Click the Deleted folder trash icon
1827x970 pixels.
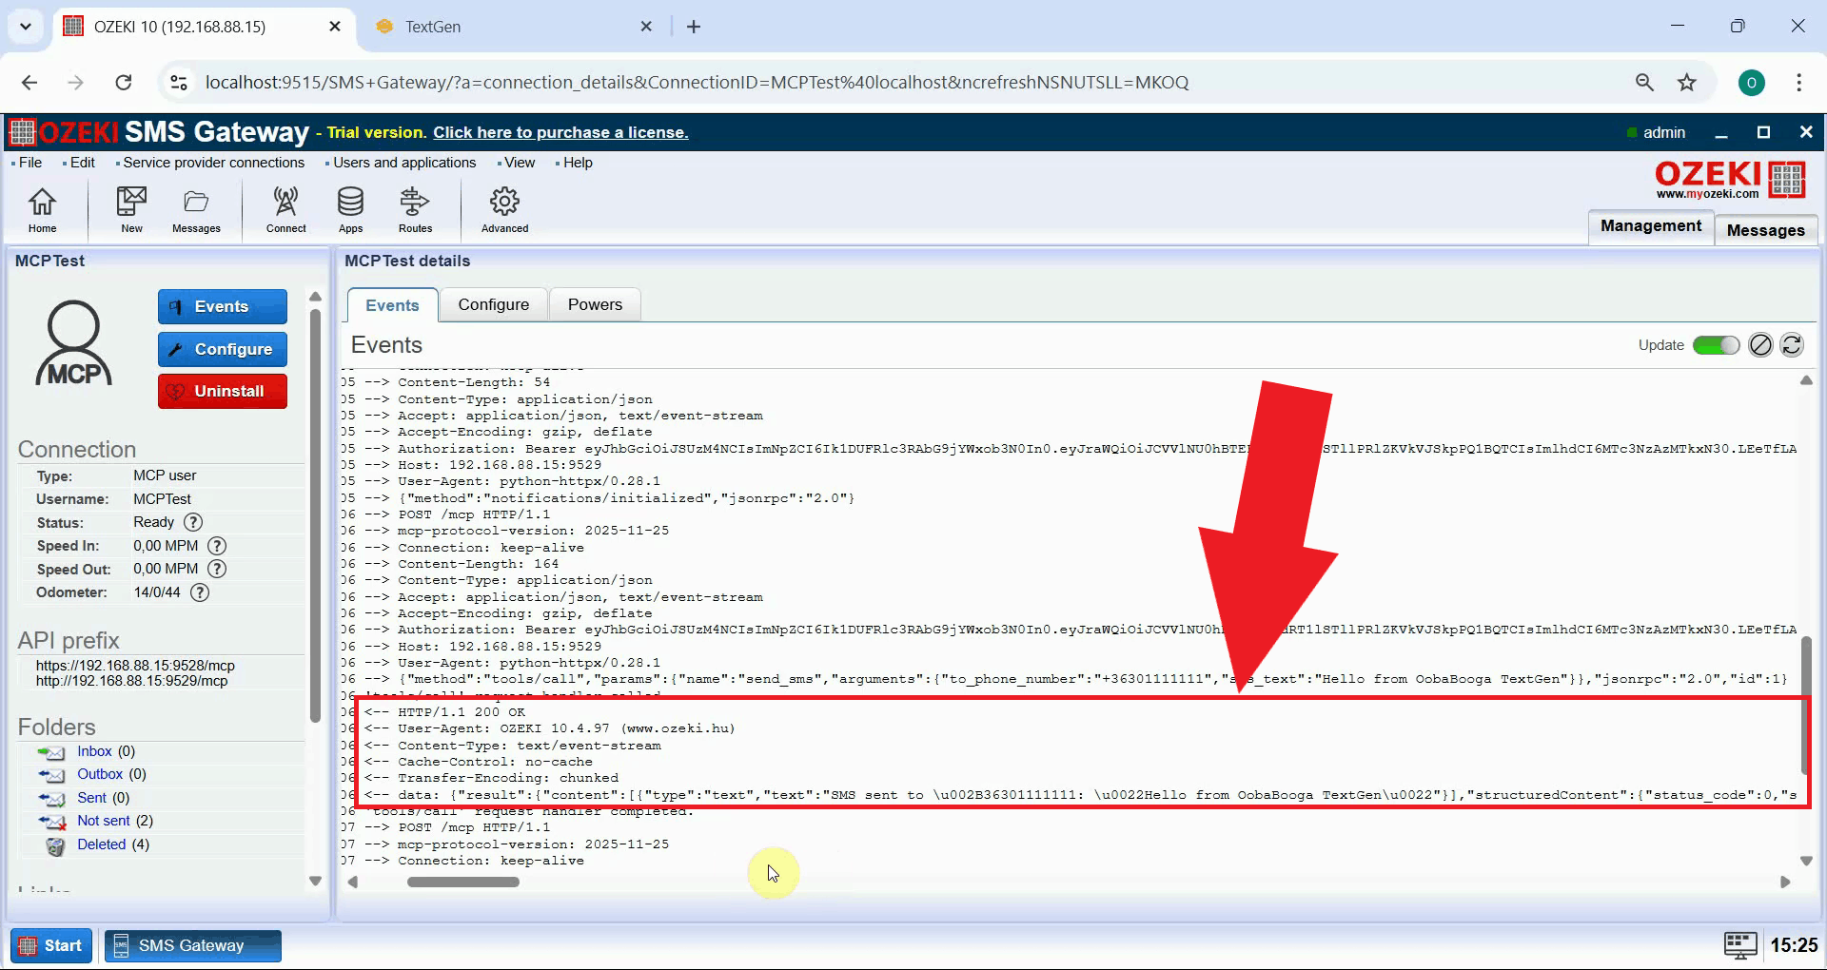pos(56,845)
